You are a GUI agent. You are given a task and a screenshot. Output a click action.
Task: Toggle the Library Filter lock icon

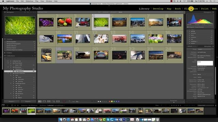[184, 12]
